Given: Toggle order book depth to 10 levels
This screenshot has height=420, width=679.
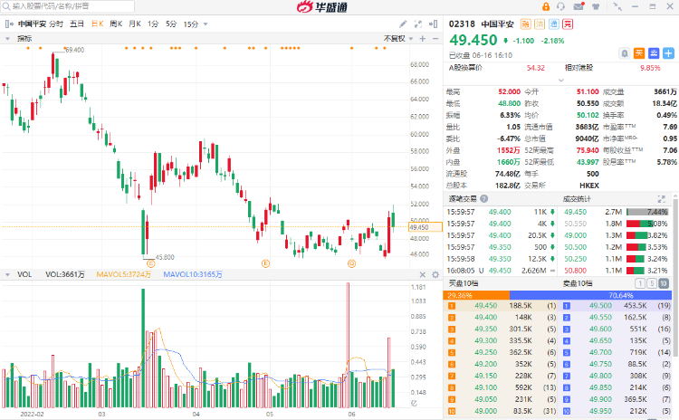Looking at the screenshot, I should tap(664, 283).
